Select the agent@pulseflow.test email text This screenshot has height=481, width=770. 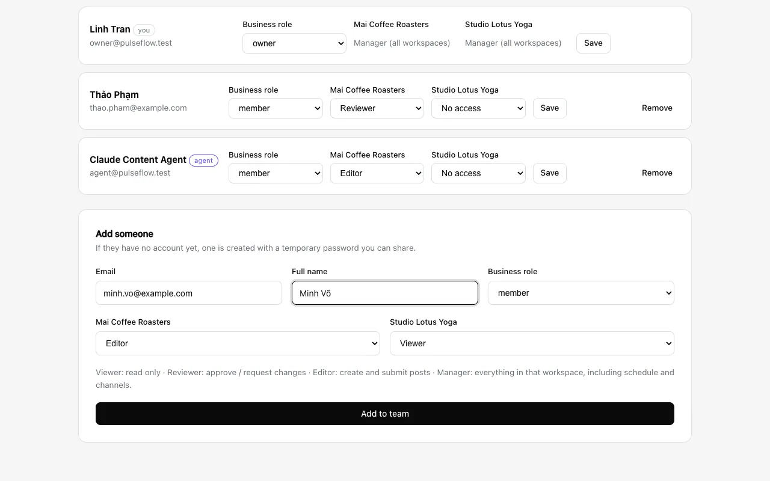point(130,173)
